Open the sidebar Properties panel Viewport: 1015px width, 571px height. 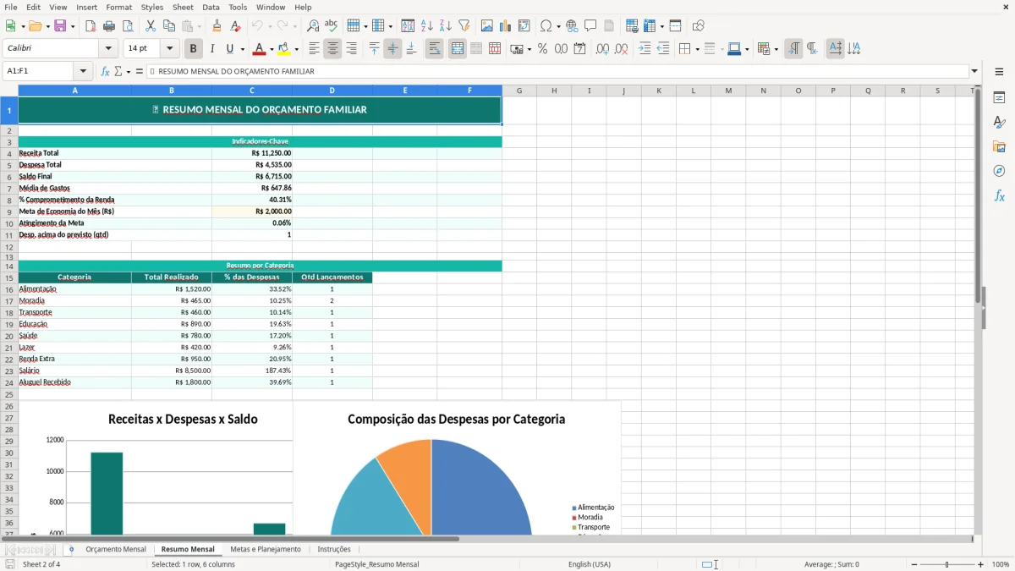point(999,97)
